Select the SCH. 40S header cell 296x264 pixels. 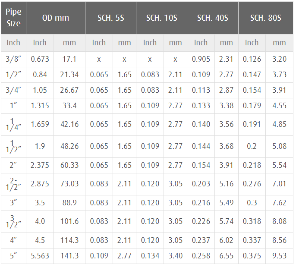(x=213, y=18)
